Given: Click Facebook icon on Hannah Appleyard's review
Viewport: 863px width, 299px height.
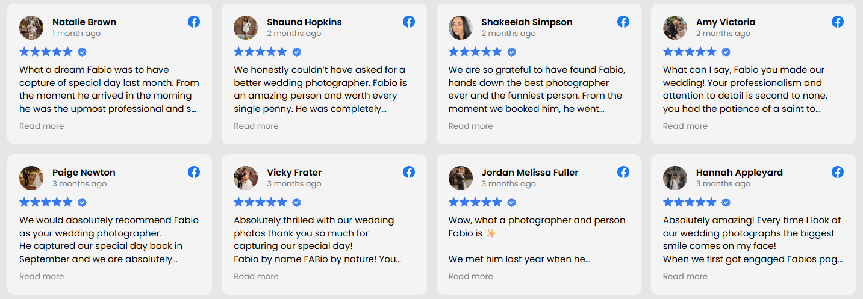Looking at the screenshot, I should click(838, 172).
